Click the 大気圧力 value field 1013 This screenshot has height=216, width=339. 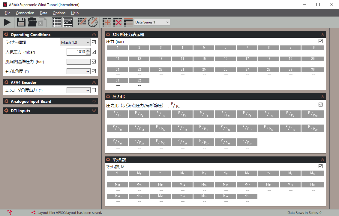76,52
